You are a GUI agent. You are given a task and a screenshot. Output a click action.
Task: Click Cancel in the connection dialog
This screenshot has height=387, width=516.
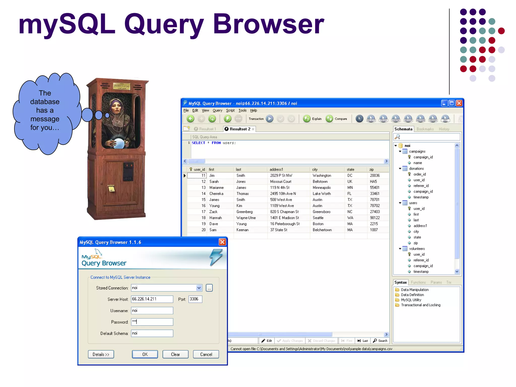206,354
